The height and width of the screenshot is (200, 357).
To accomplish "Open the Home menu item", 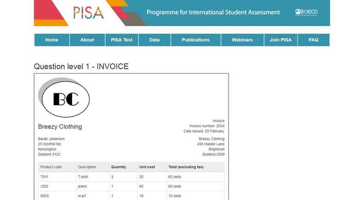I will click(x=52, y=40).
